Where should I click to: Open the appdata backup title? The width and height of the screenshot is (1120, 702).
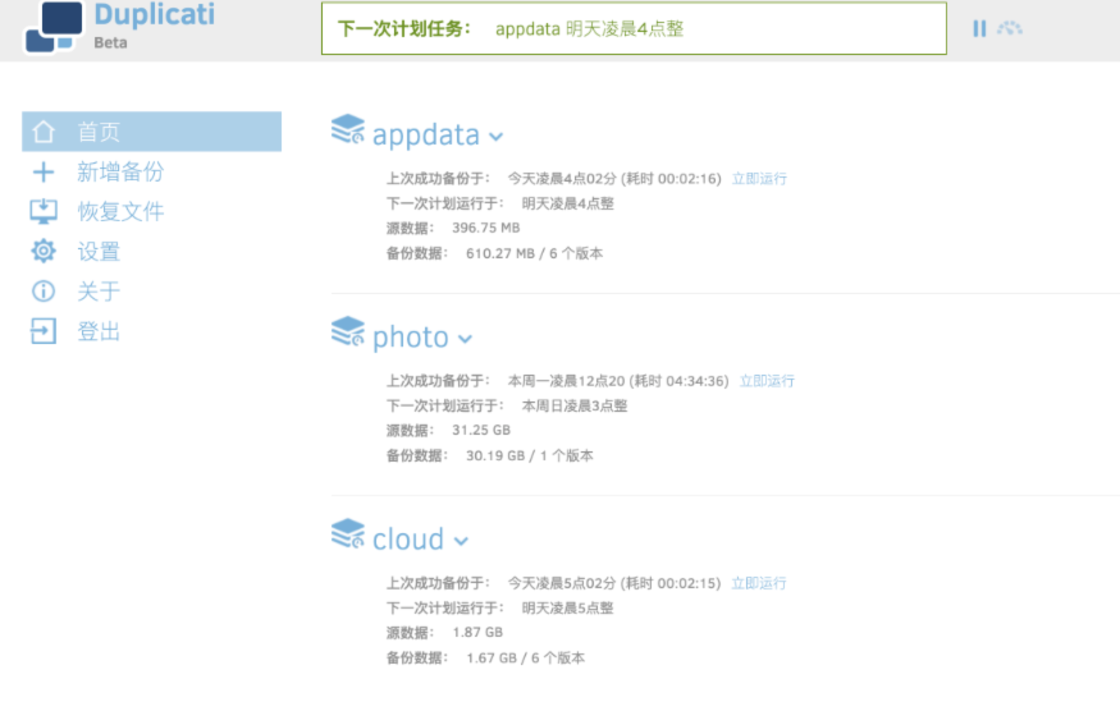426,135
